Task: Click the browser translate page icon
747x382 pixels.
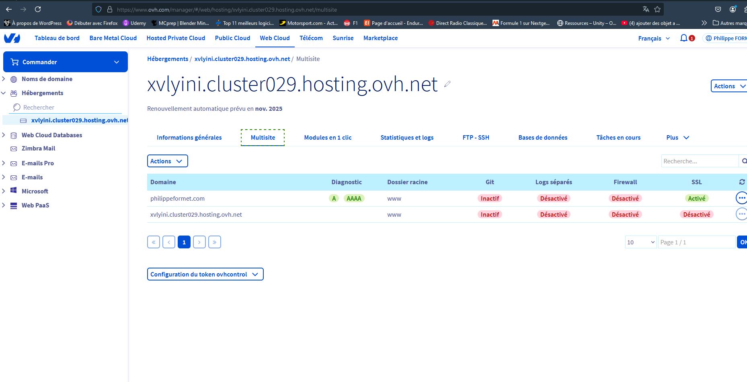Action: click(646, 9)
